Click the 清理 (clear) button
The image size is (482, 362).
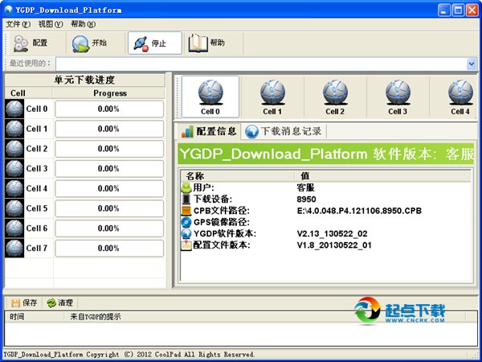[60, 303]
